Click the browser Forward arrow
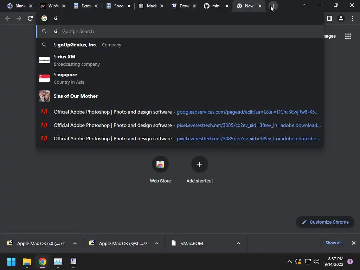The width and height of the screenshot is (360, 270). [19, 18]
